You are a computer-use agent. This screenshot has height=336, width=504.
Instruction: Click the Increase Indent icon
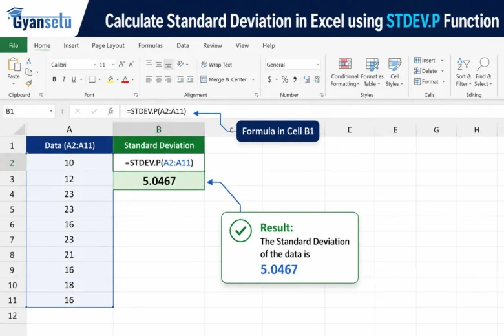click(x=190, y=79)
